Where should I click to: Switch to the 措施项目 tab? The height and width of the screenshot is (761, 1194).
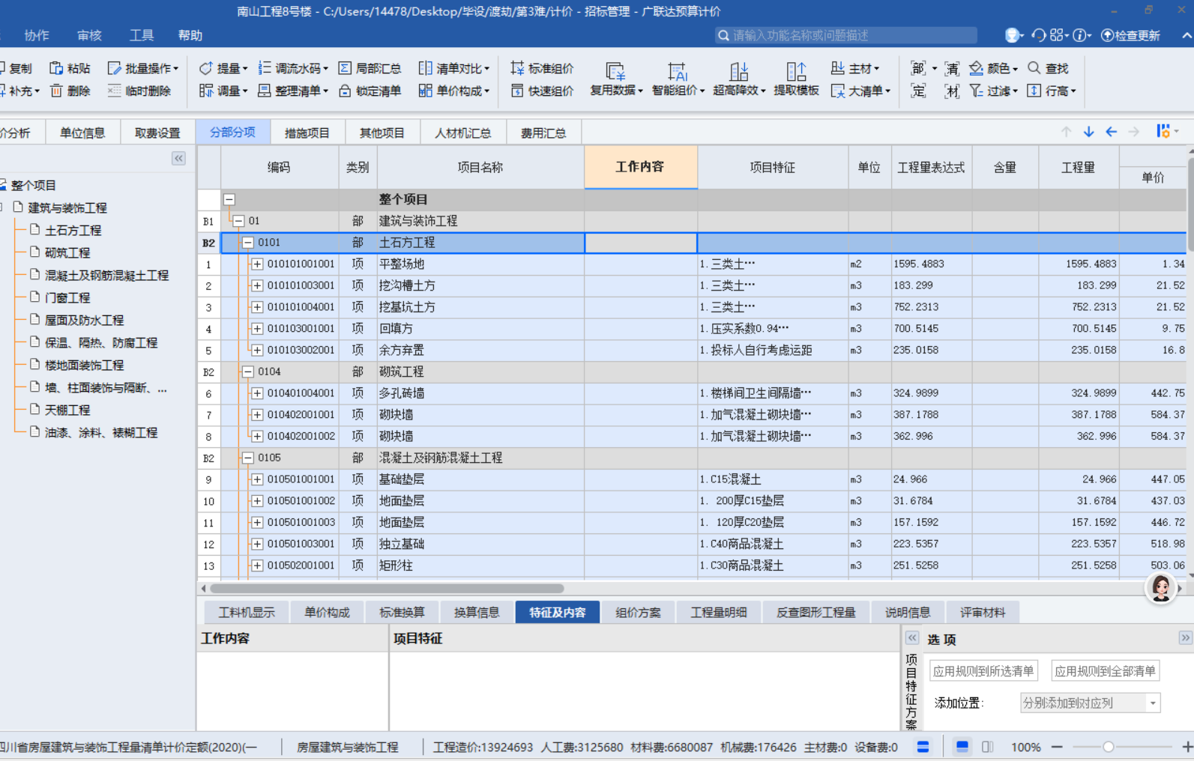307,133
